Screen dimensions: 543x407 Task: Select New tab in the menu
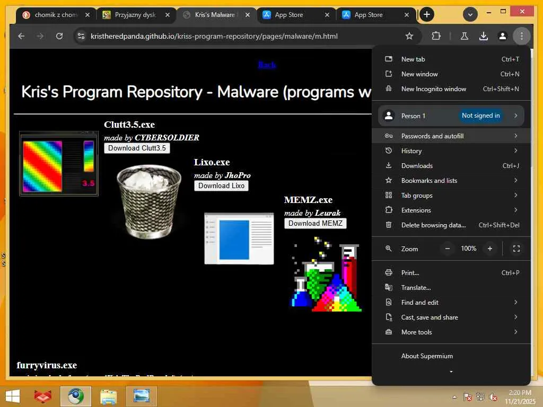[451, 59]
